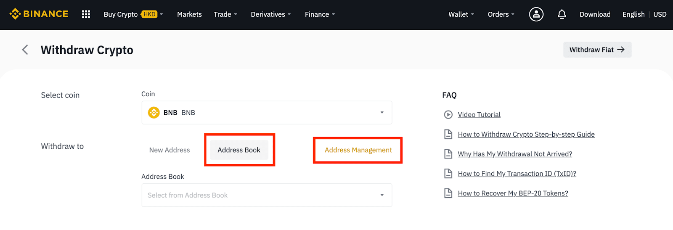Go back using the left arrow
673x230 pixels.
click(x=25, y=50)
